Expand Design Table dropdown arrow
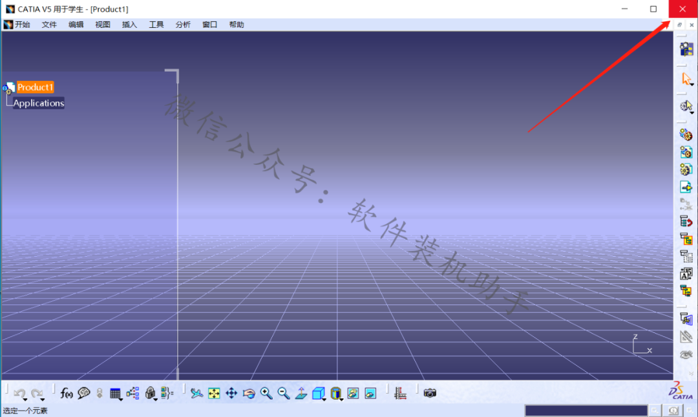Image resolution: width=698 pixels, height=417 pixels. tap(121, 399)
